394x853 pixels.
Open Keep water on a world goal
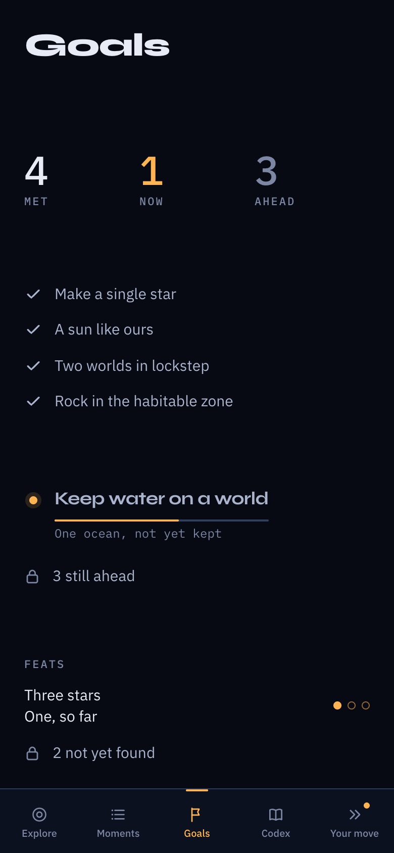tap(161, 499)
